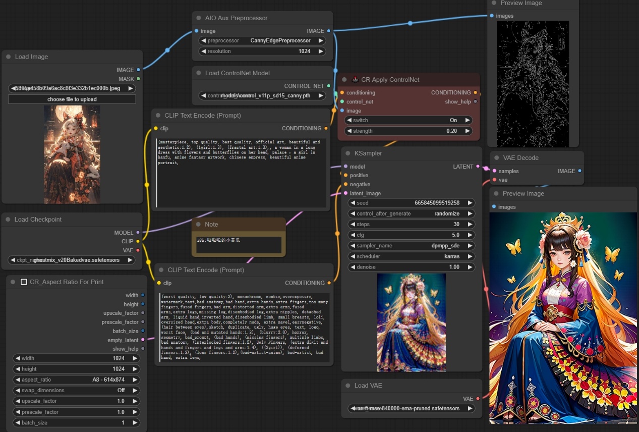This screenshot has height=432, width=639.
Task: Toggle the ControlNet switch set to On
Action: click(x=409, y=121)
